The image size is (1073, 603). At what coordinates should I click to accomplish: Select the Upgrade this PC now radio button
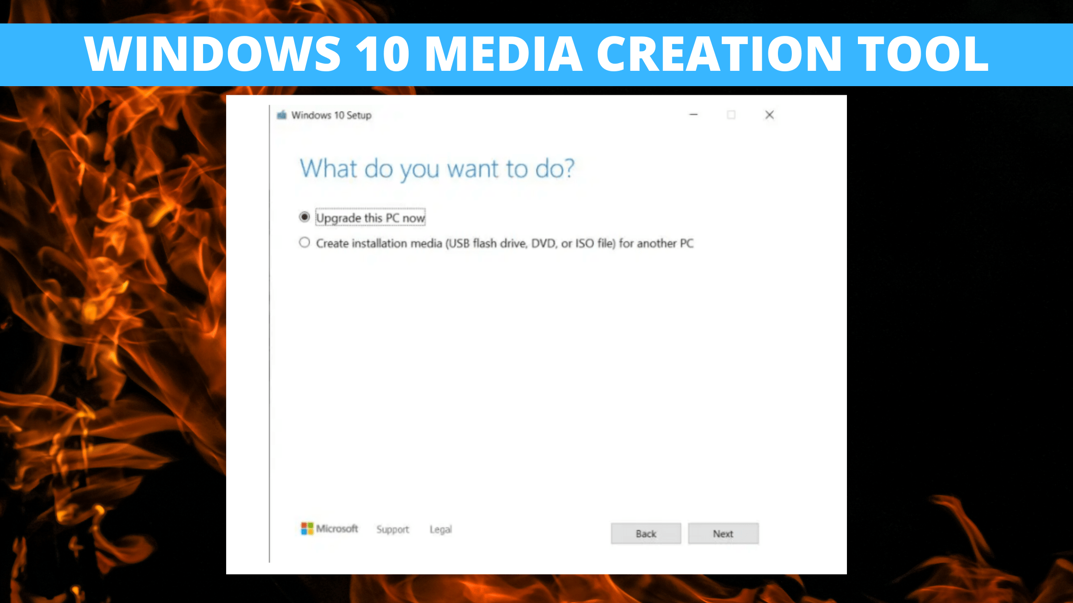[304, 217]
